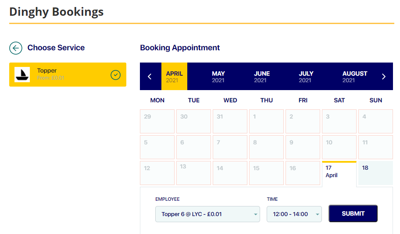Select Saturday 17 April on the calendar
This screenshot has width=400, height=234.
pos(339,174)
